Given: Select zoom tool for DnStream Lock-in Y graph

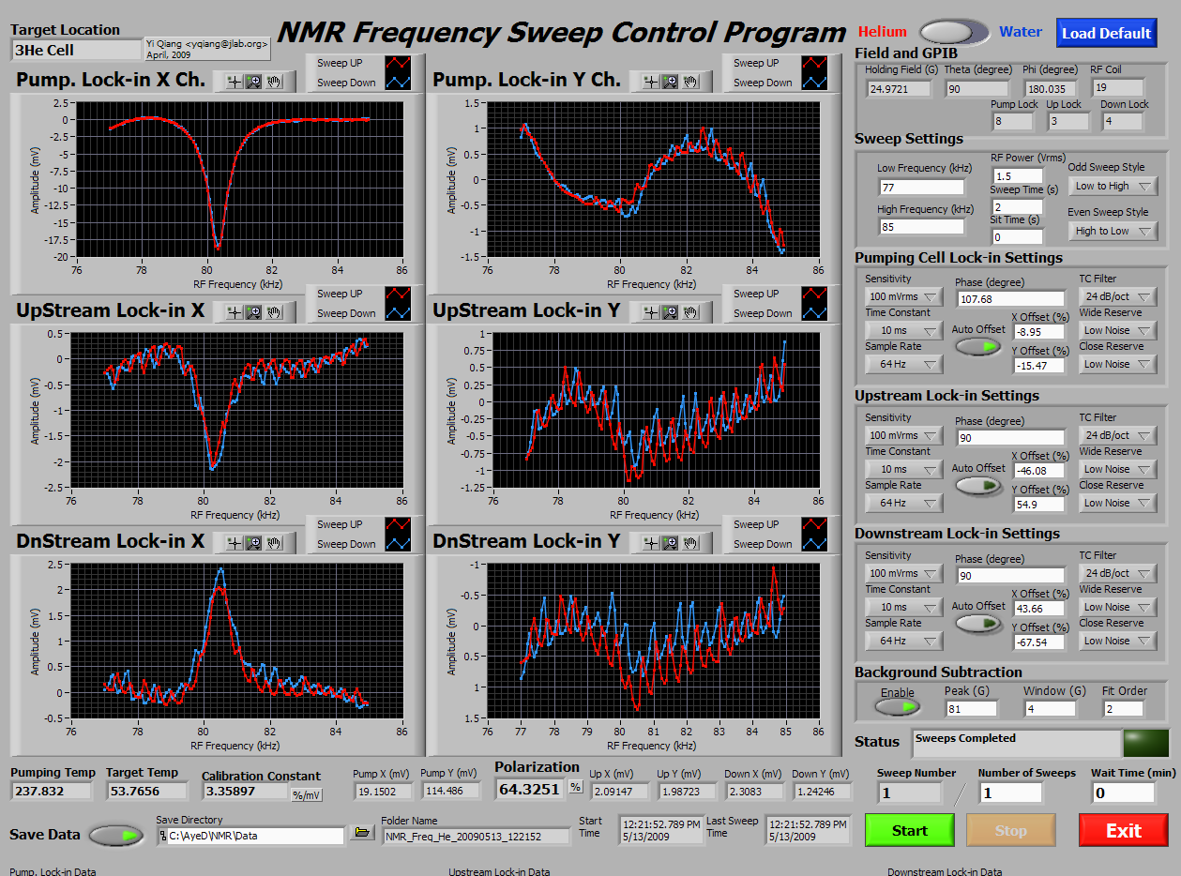Looking at the screenshot, I should 671,542.
